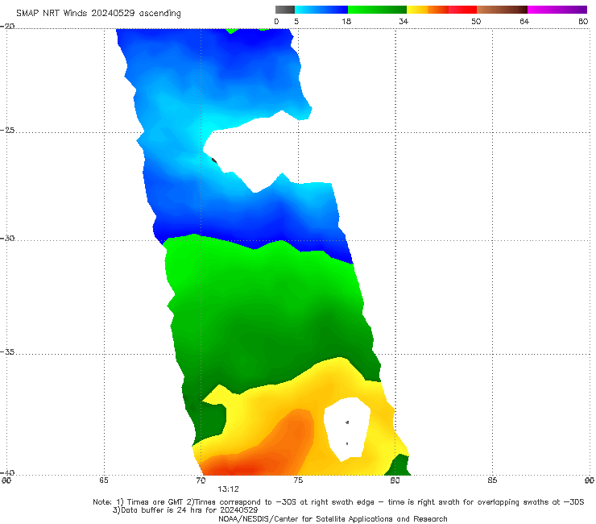
Task: Click the color bar label '34'
Action: tap(404, 21)
